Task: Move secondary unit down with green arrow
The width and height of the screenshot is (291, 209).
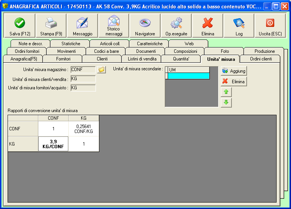Action: [x=226, y=102]
